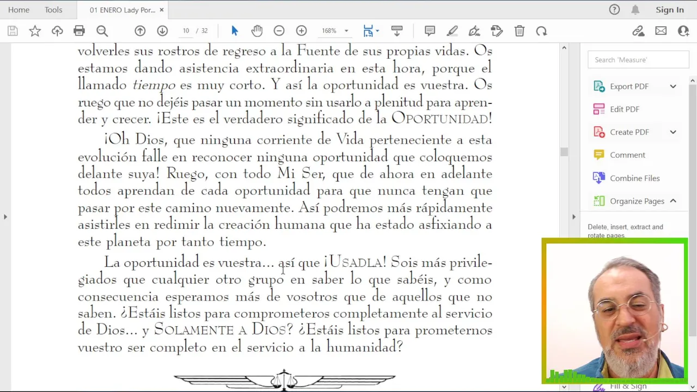Add a sticky note comment

pyautogui.click(x=430, y=31)
